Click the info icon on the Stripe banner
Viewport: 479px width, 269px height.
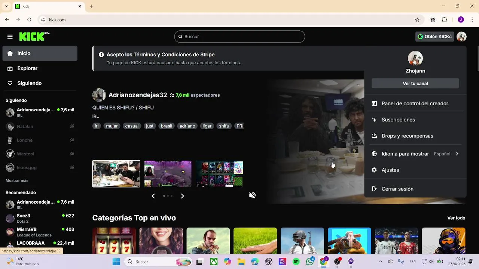[x=101, y=55]
